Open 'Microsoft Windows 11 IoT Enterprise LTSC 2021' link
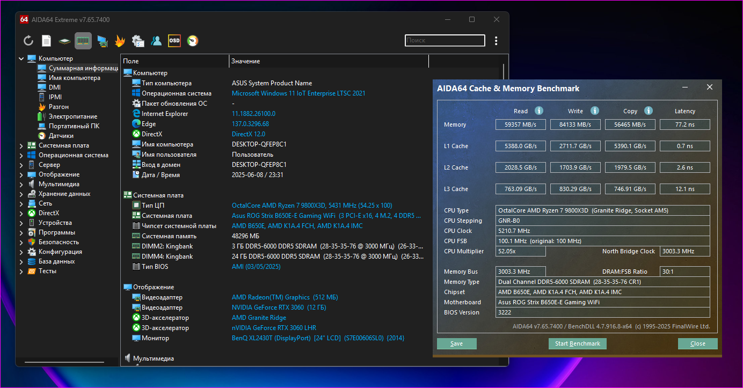The image size is (743, 388). [298, 93]
